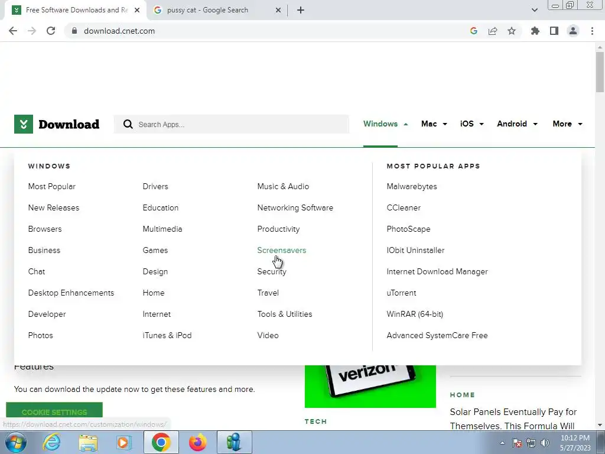Open the Malwarebytes app link

tap(412, 186)
